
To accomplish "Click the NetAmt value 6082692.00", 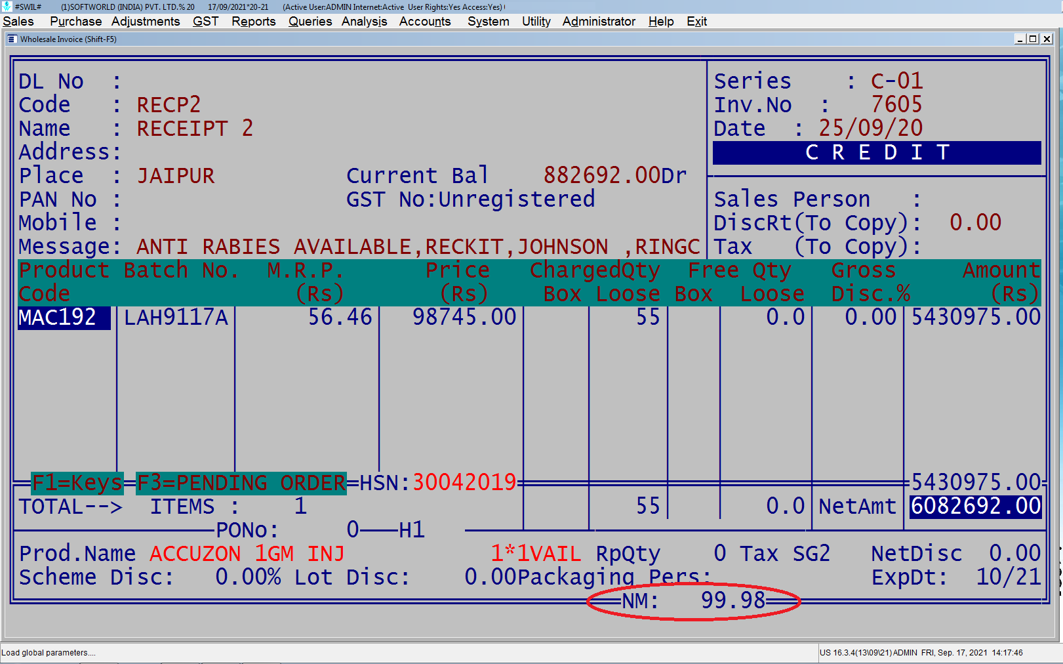I will point(976,507).
